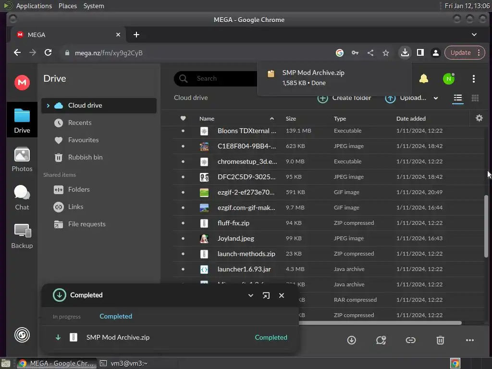492x369 pixels.
Task: Open the System menu
Action: 94,6
